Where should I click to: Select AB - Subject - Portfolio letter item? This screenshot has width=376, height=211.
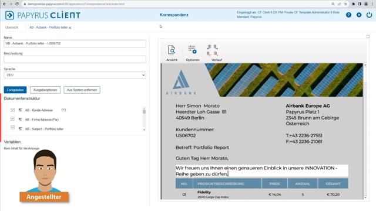44,129
